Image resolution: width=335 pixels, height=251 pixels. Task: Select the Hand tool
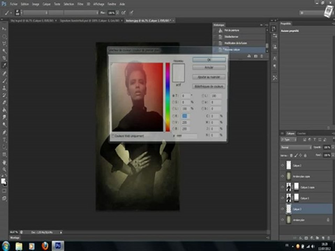click(4, 162)
